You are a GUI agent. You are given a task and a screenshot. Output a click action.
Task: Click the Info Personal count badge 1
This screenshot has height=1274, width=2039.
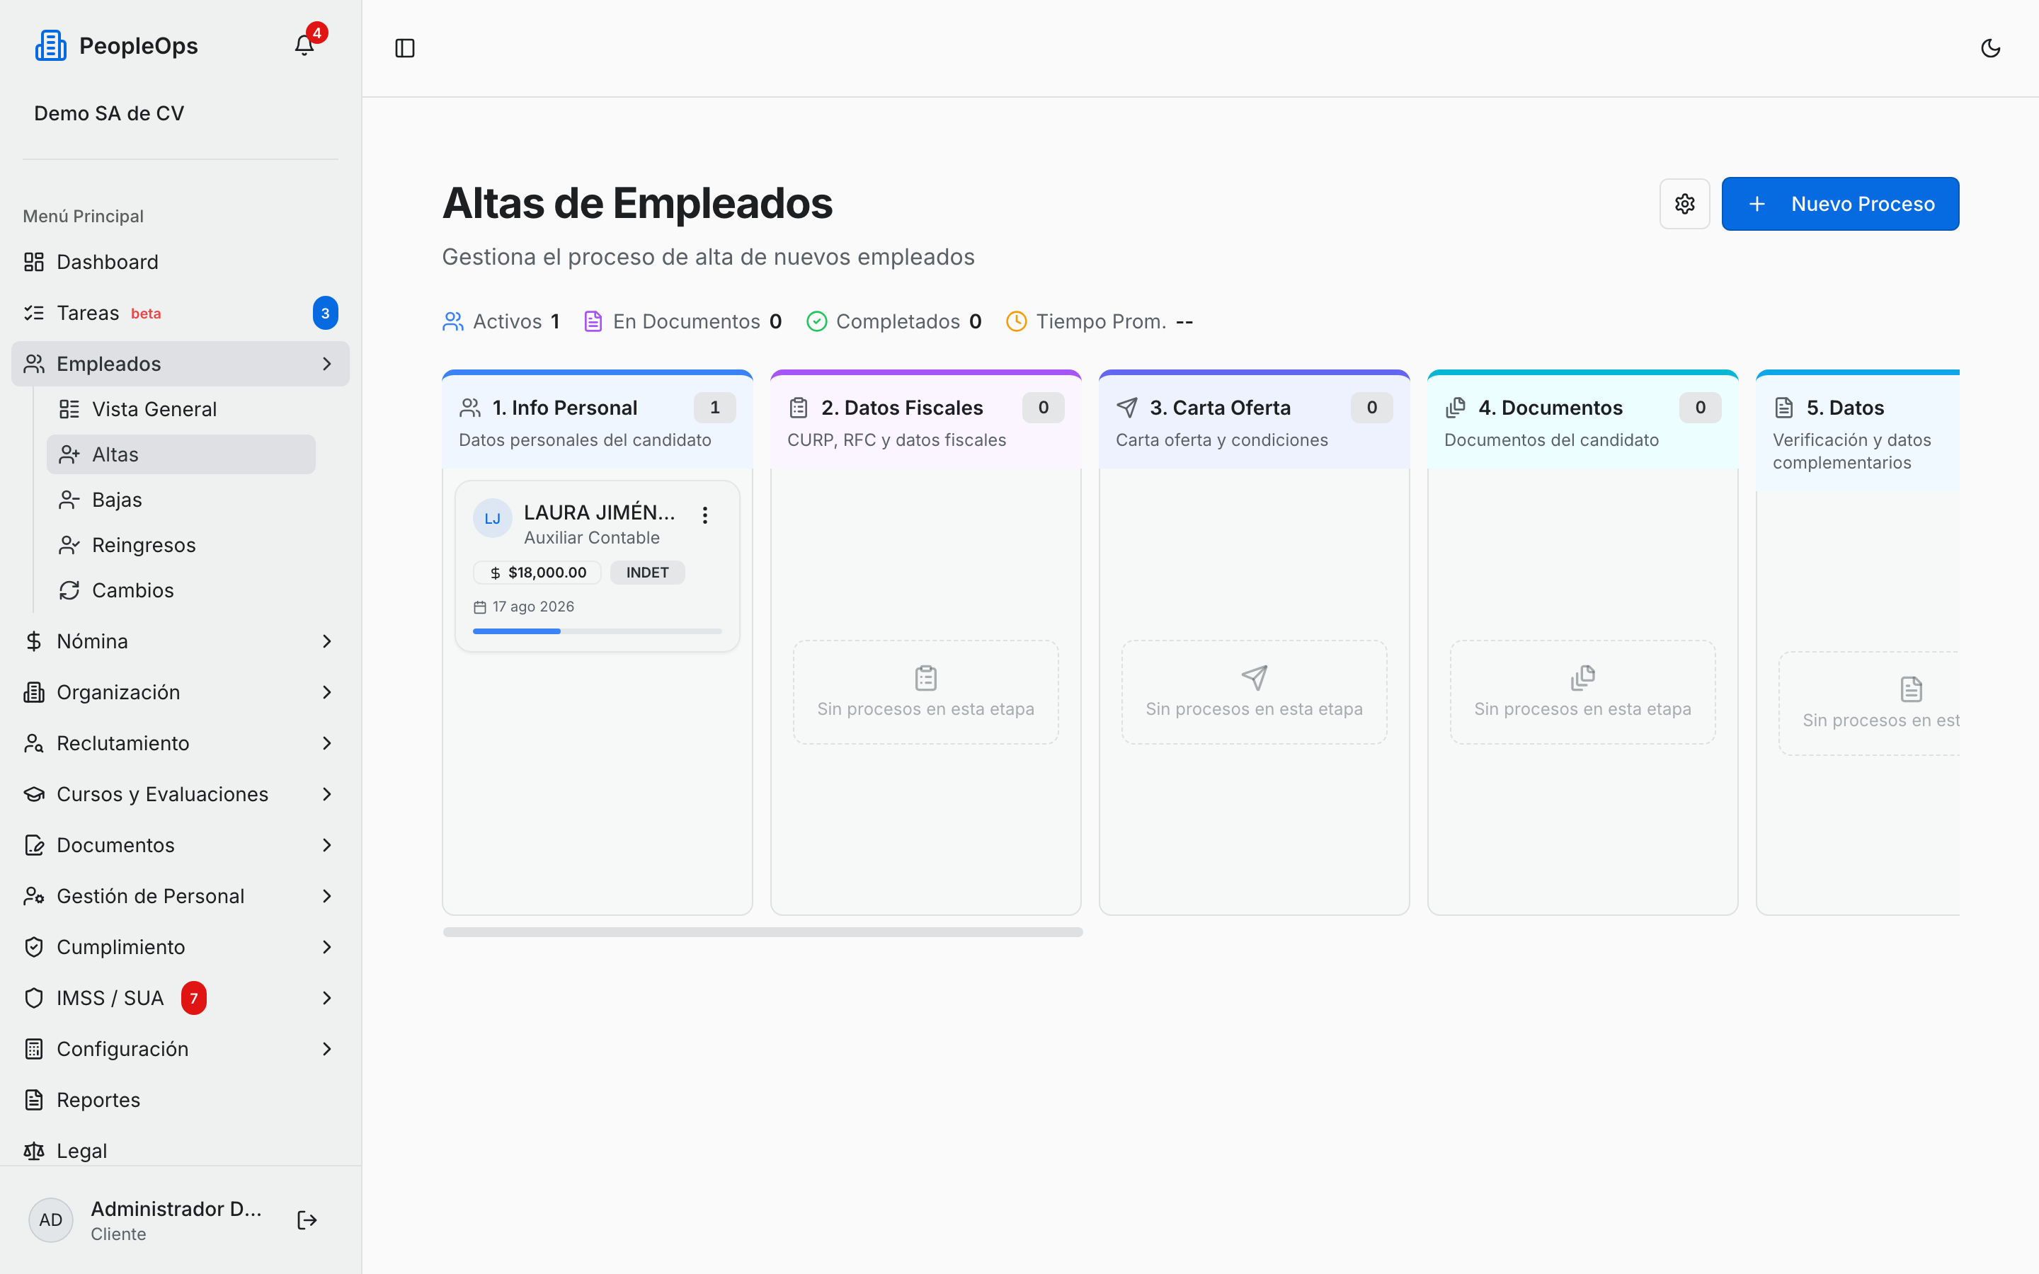[714, 408]
